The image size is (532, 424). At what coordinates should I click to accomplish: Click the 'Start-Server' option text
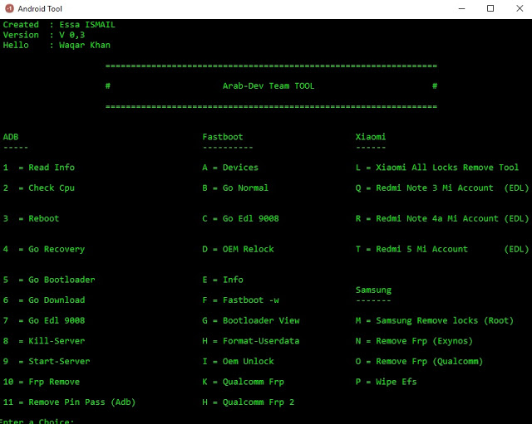click(59, 361)
